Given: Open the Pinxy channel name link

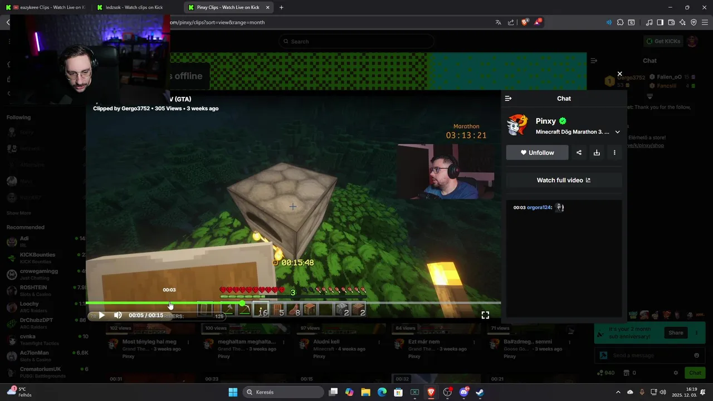Looking at the screenshot, I should pyautogui.click(x=546, y=121).
